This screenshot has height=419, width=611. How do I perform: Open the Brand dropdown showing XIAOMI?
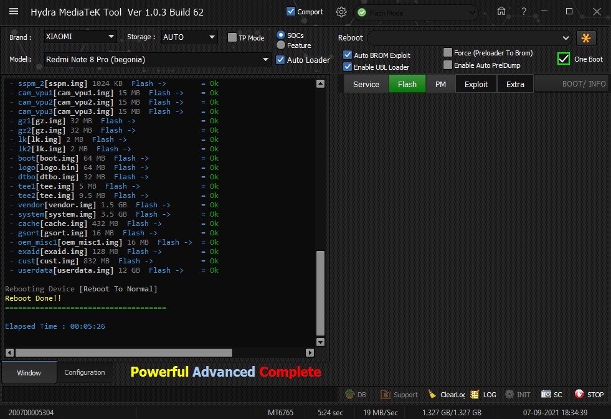tap(80, 37)
